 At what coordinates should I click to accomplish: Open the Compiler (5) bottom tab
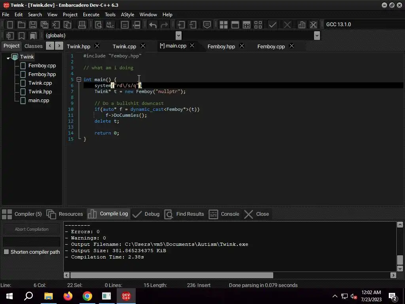coord(22,214)
